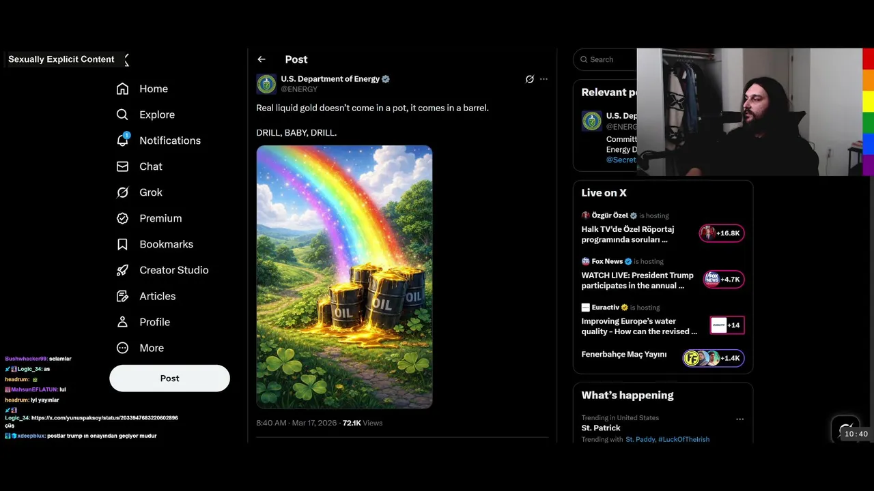This screenshot has width=874, height=491.
Task: Click the Premium badge icon
Action: point(122,218)
